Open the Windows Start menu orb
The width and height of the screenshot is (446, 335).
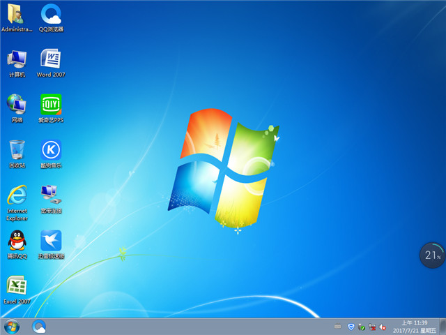(12, 326)
